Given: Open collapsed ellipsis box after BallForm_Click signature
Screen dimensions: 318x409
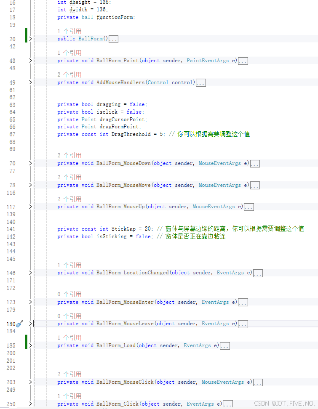Looking at the screenshot, I should 228,404.
